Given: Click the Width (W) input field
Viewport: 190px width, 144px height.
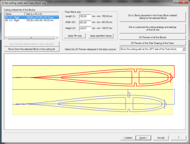Looking at the screenshot, I should tap(85, 22).
